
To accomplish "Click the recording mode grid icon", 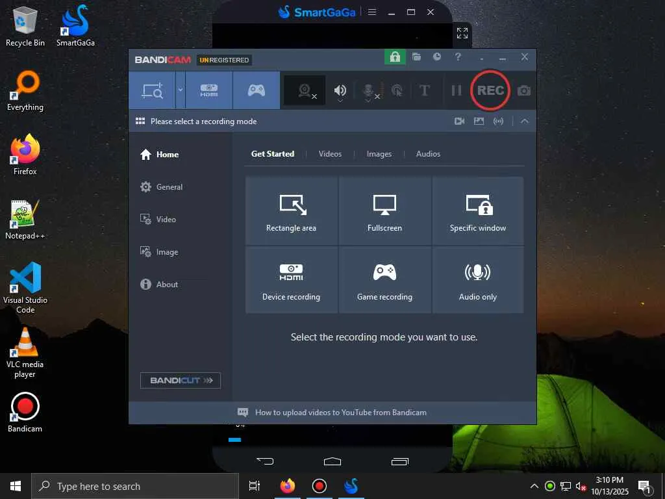I will pos(140,122).
